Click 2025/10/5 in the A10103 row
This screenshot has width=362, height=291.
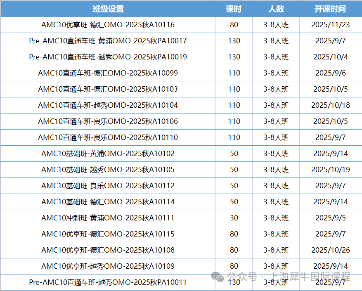tap(330, 89)
